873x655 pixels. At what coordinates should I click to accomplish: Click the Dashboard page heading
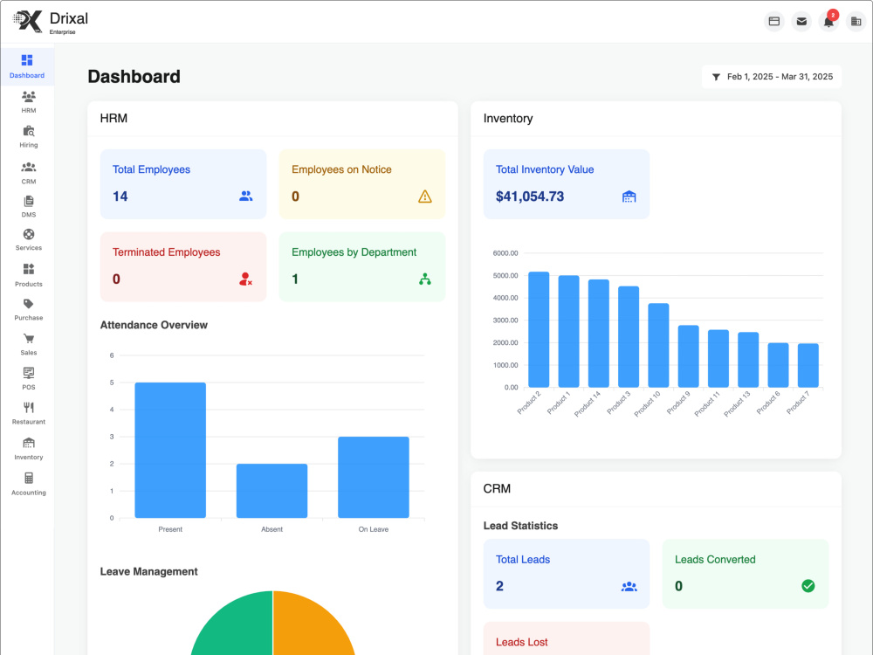click(134, 76)
